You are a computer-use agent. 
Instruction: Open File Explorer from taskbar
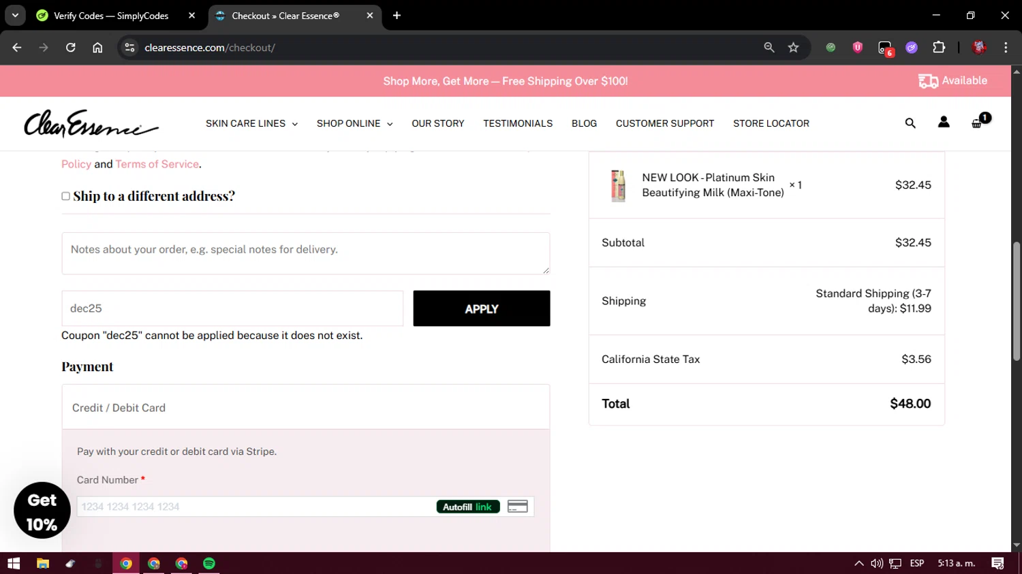pyautogui.click(x=43, y=563)
